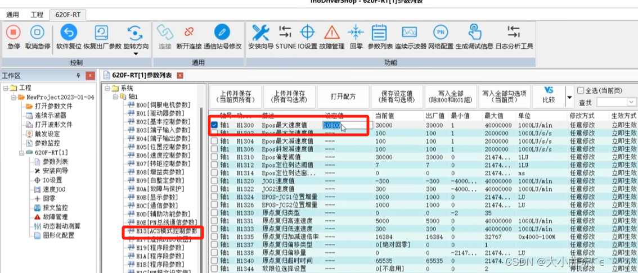Check the H1330 原点复归类型 row checkbox
Image resolution: width=638 pixels, height=273 pixels.
coord(214,213)
